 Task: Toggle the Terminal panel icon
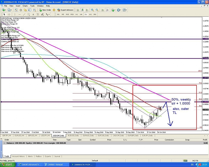pyautogui.click(x=30, y=10)
